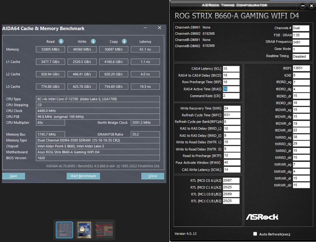This screenshot has height=242, width=316.
Task: Click the North Bridge Clock 3591.2 MHz value
Action: coord(145,123)
